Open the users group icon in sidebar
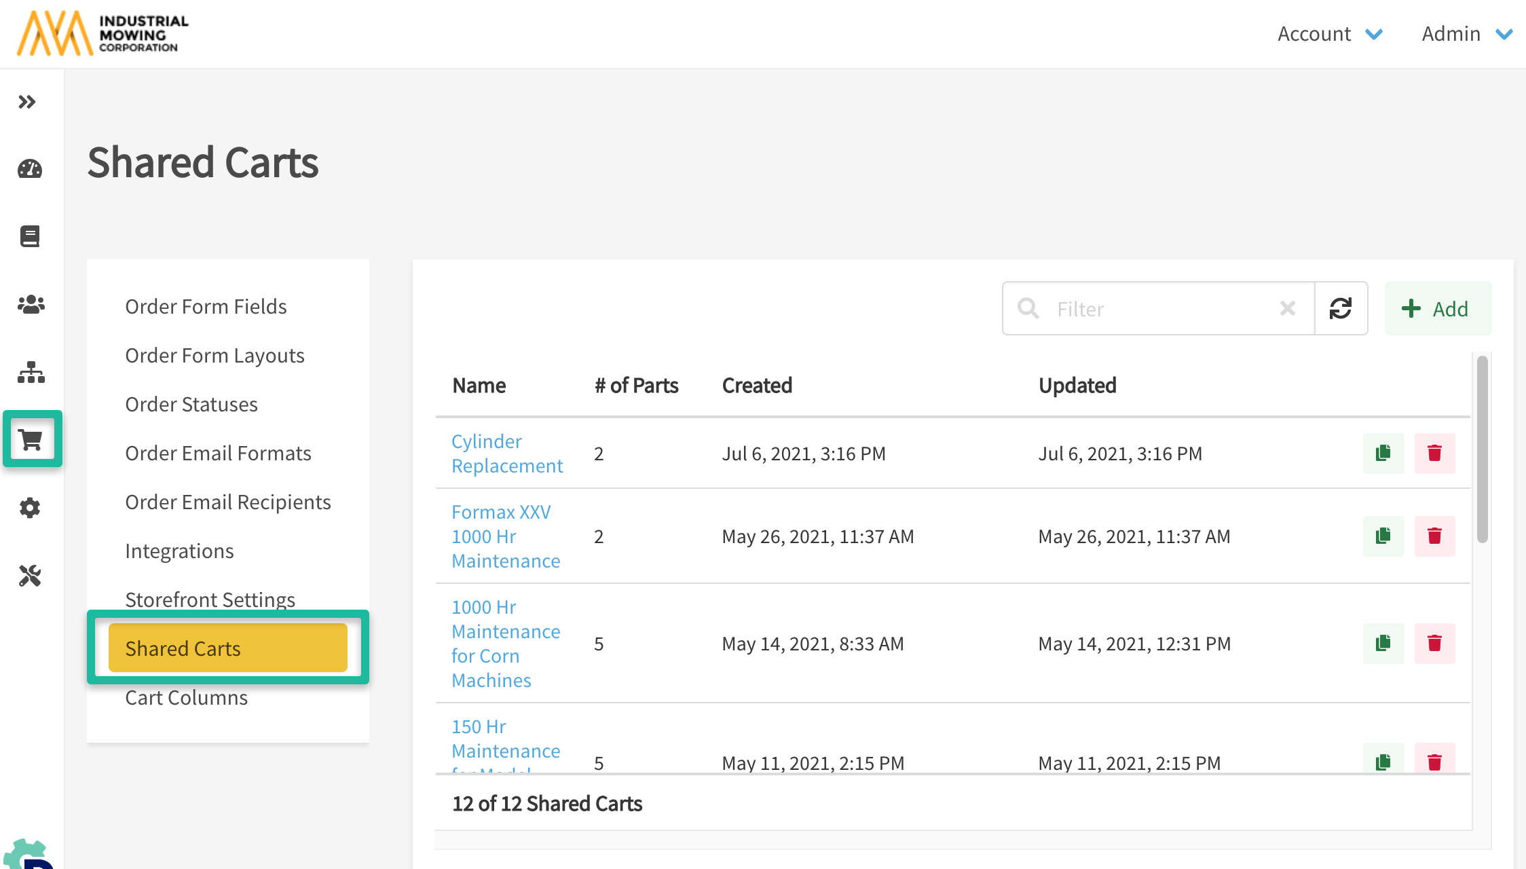The width and height of the screenshot is (1526, 869). coord(31,304)
